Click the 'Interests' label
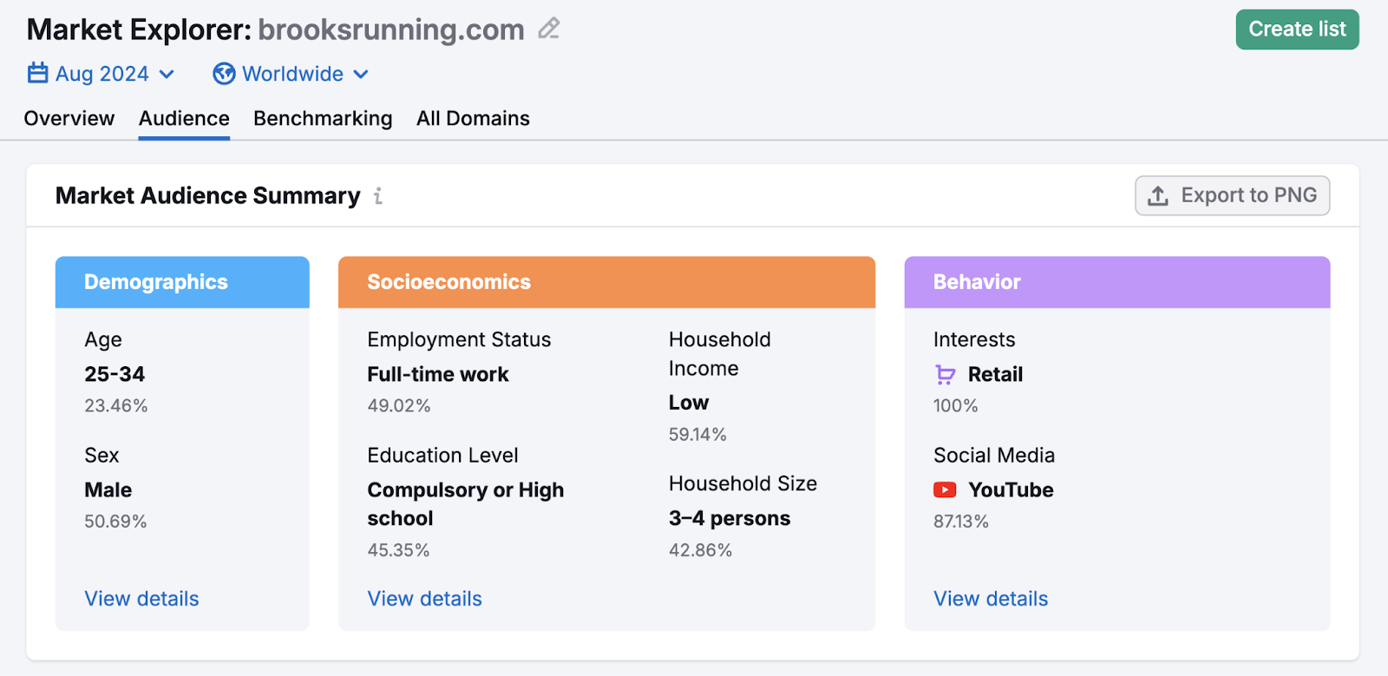The width and height of the screenshot is (1388, 676). coord(974,340)
